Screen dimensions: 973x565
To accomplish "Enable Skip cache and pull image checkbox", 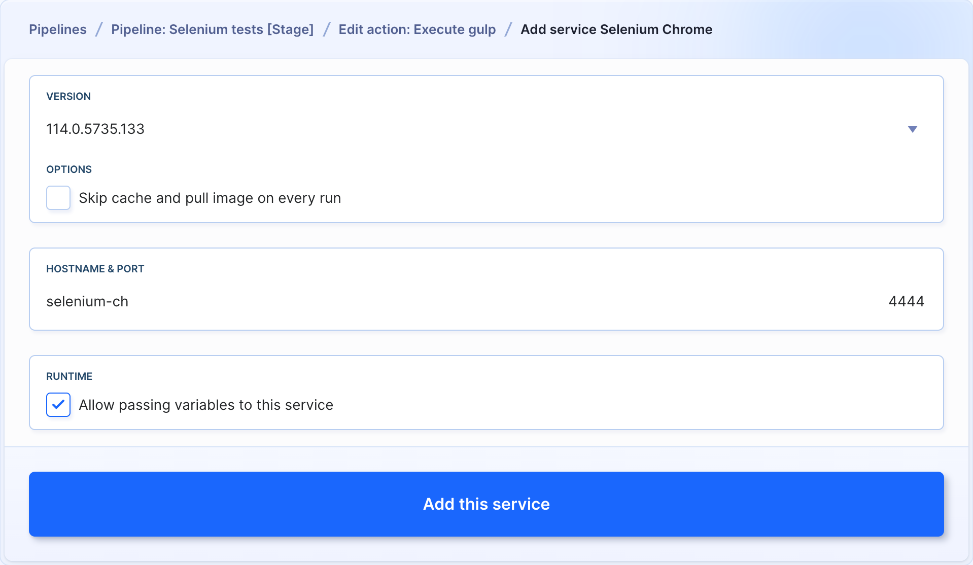I will click(x=58, y=198).
